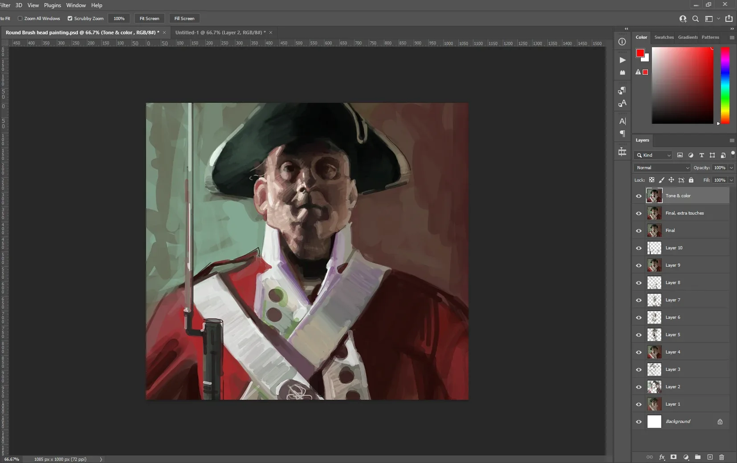Open the Opacity slider dropdown arrow
The width and height of the screenshot is (737, 463).
[731, 168]
